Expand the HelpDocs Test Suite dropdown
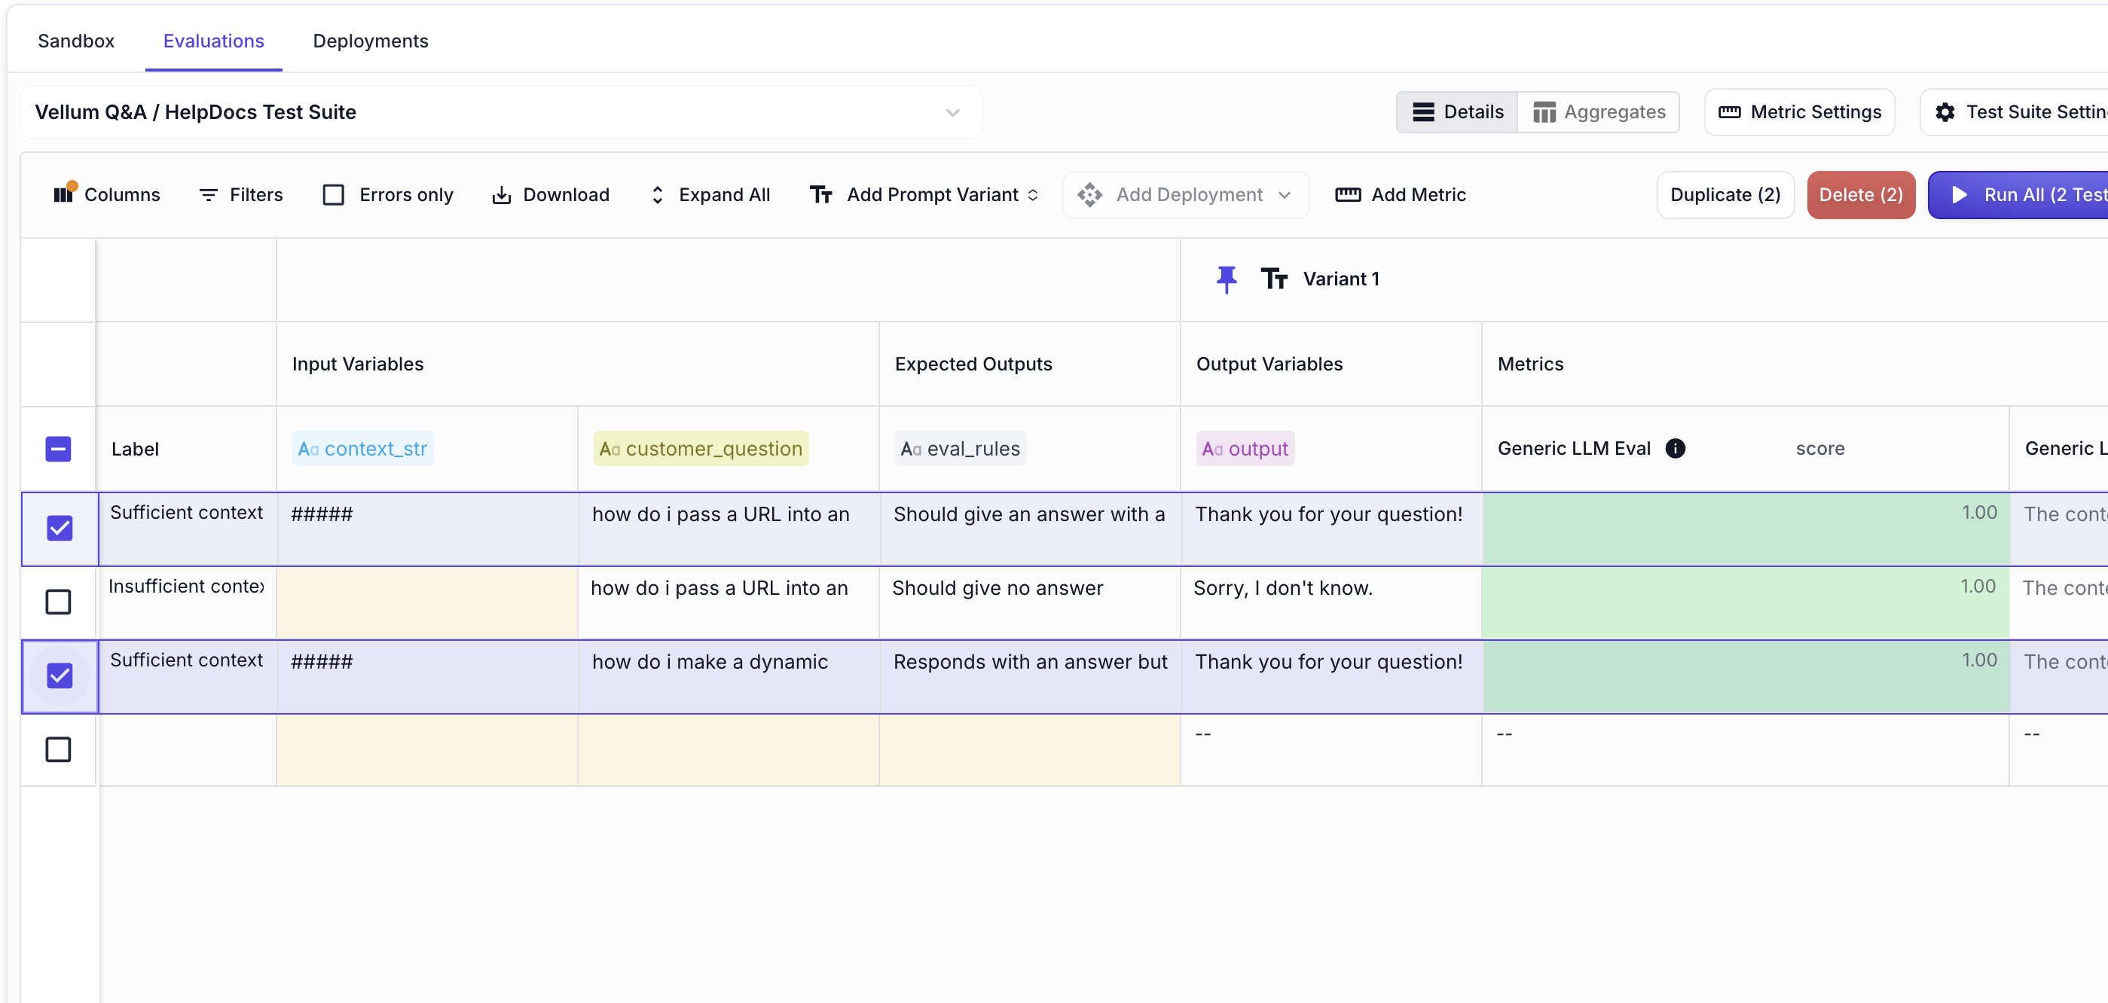Image resolution: width=2108 pixels, height=1003 pixels. (x=952, y=112)
